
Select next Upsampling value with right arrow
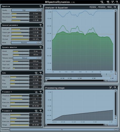coord(117,130)
